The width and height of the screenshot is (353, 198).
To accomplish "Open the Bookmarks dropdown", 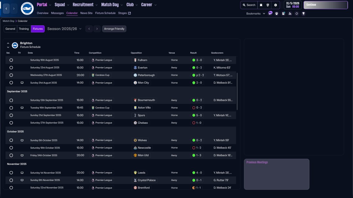I will (x=255, y=13).
